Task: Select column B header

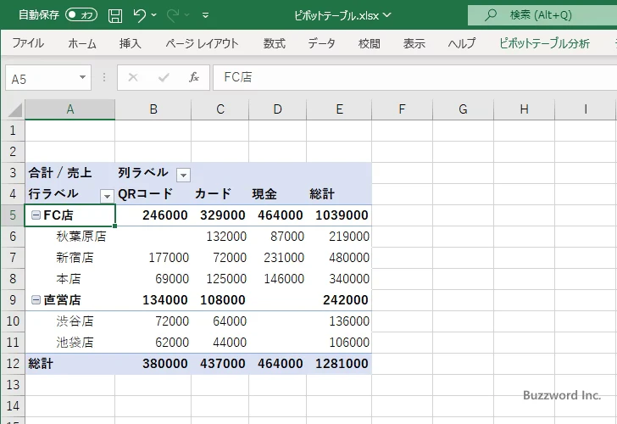Action: (153, 109)
